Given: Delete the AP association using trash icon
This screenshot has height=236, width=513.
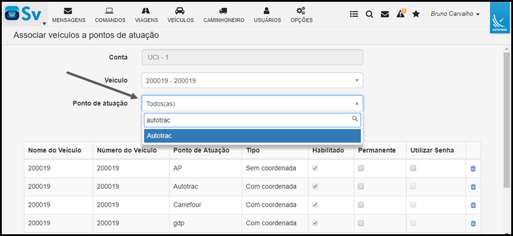Looking at the screenshot, I should [473, 168].
